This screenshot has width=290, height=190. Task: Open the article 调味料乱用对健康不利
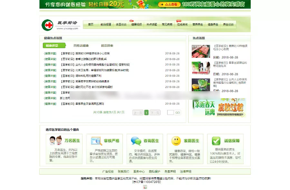[x=81, y=76]
